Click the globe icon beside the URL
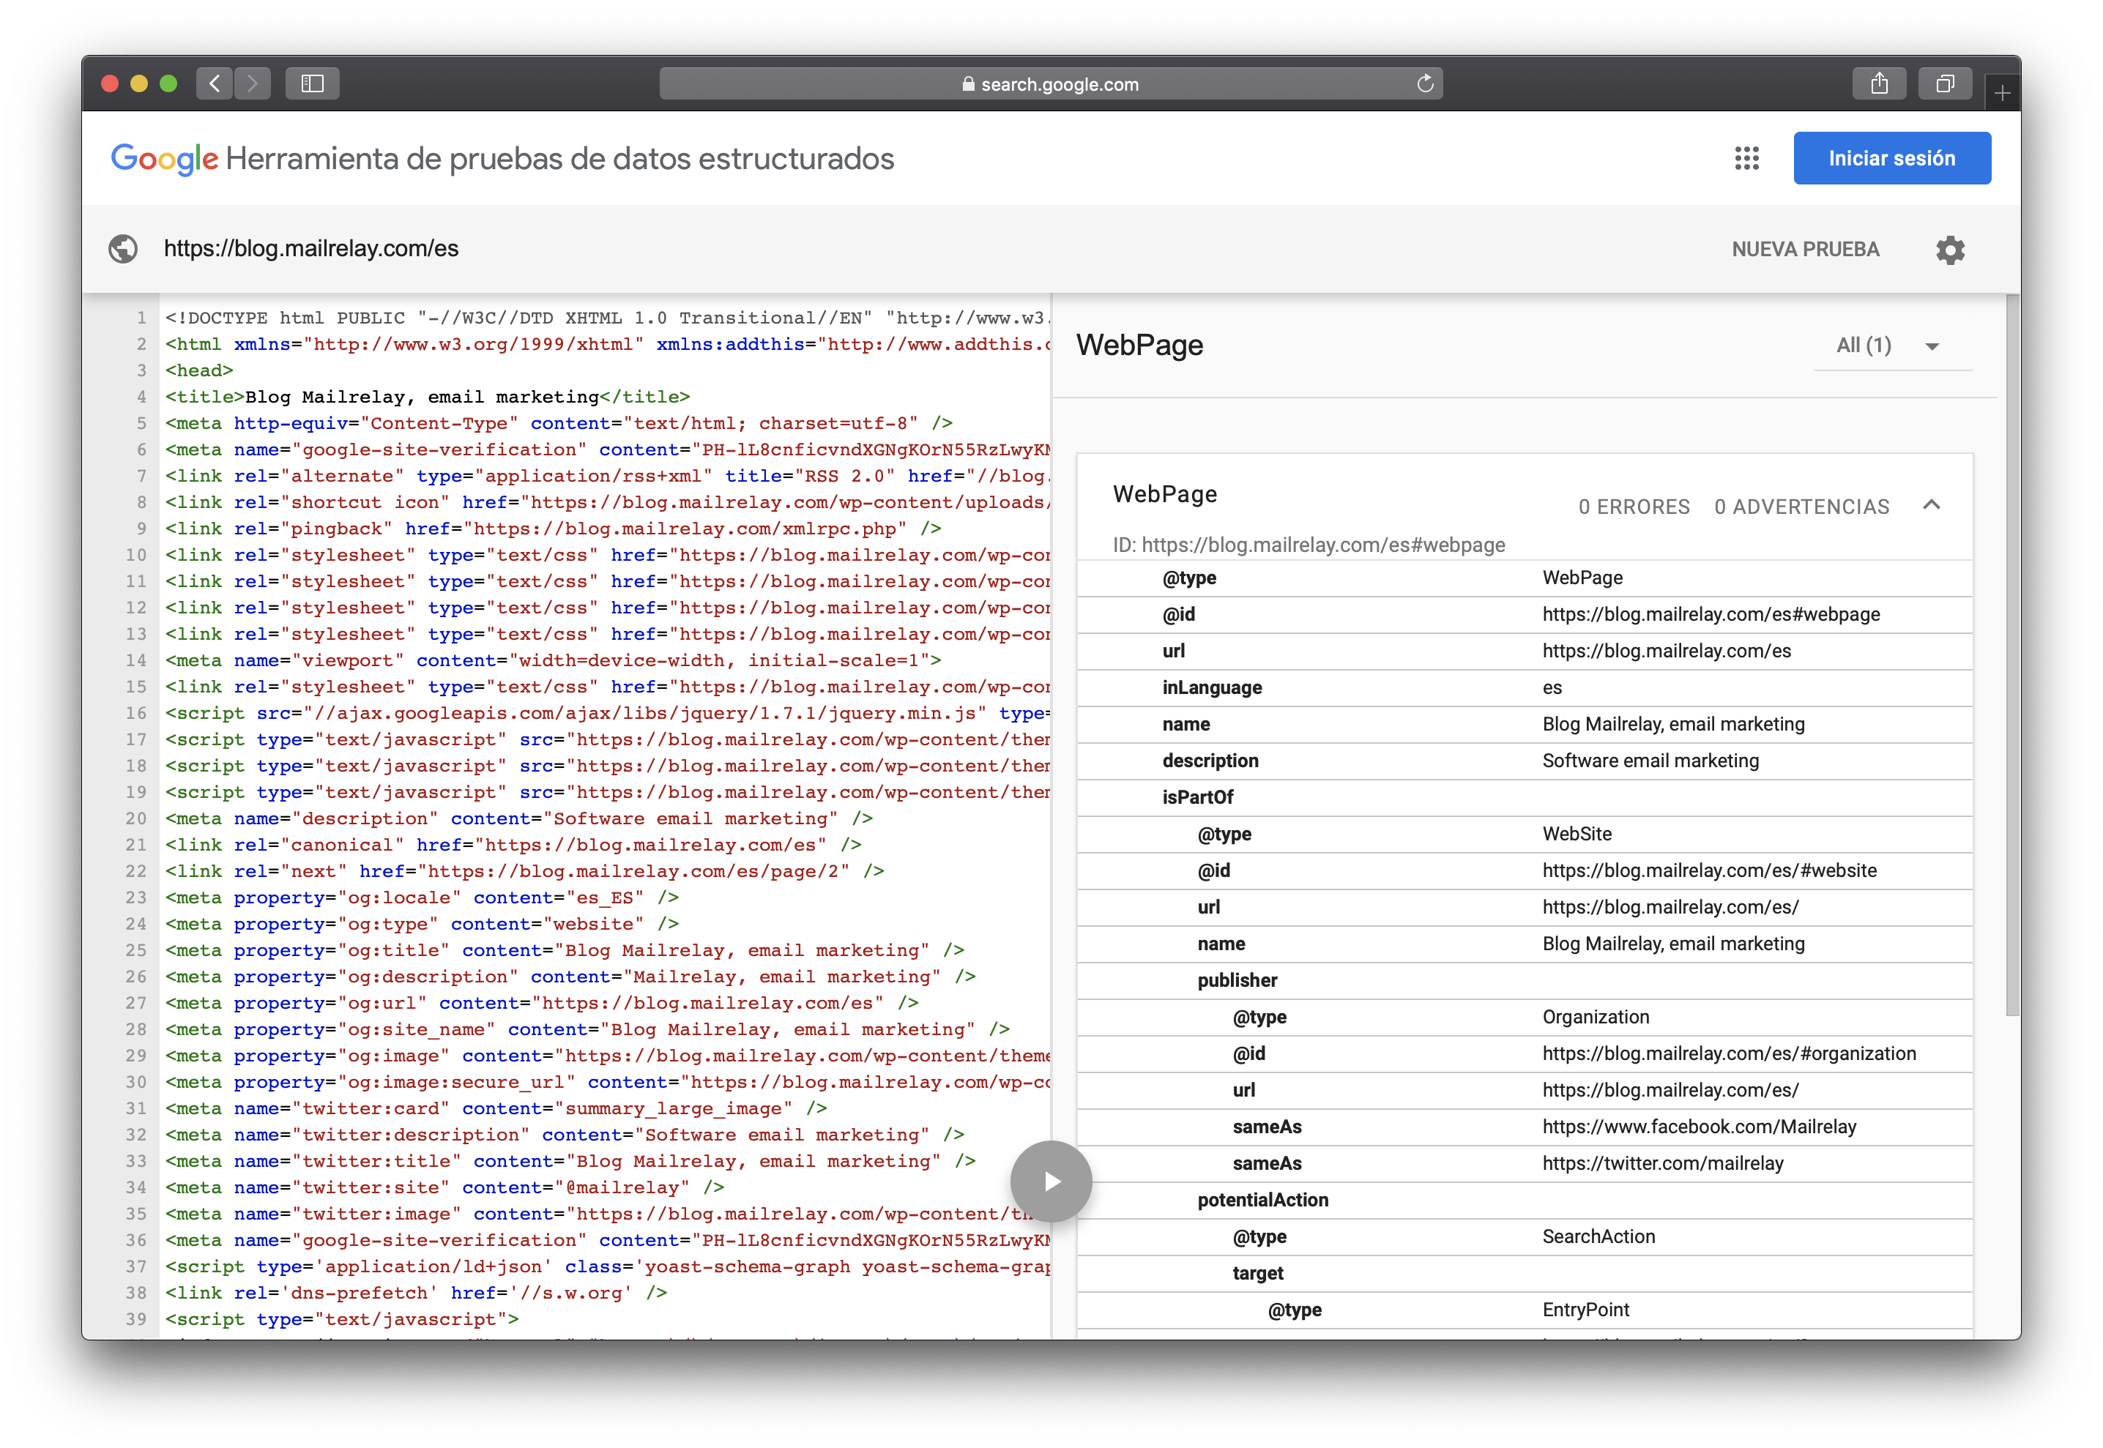The image size is (2103, 1448). pyautogui.click(x=124, y=249)
